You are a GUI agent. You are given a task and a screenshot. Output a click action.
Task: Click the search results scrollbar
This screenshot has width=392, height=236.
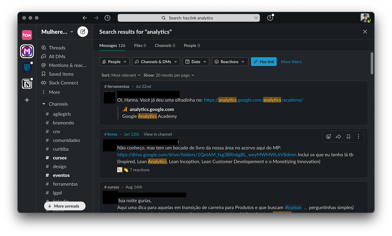372,63
